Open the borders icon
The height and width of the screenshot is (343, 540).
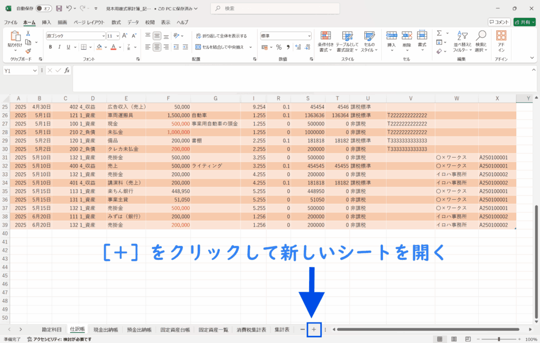(84, 47)
